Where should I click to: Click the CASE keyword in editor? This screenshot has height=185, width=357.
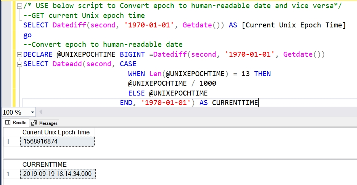click(x=128, y=64)
